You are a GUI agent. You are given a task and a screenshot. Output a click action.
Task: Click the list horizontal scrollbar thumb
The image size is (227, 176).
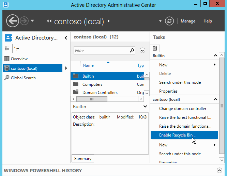click(x=92, y=99)
